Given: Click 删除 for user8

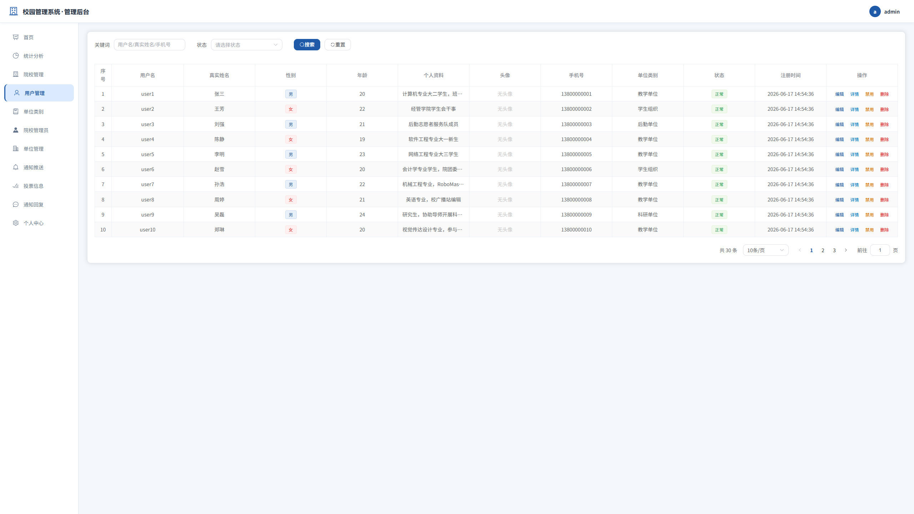Looking at the screenshot, I should (x=884, y=200).
